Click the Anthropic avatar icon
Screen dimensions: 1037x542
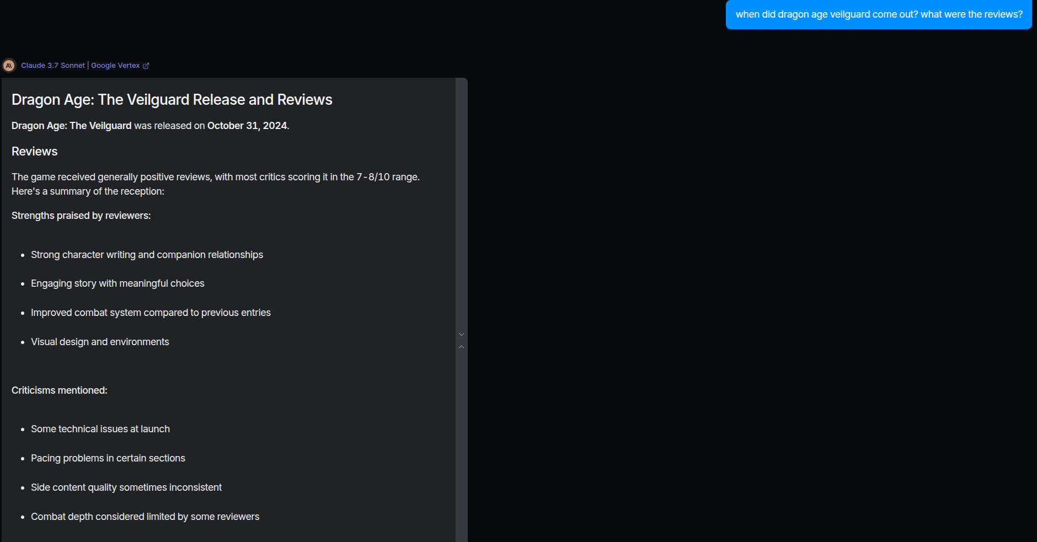(9, 66)
